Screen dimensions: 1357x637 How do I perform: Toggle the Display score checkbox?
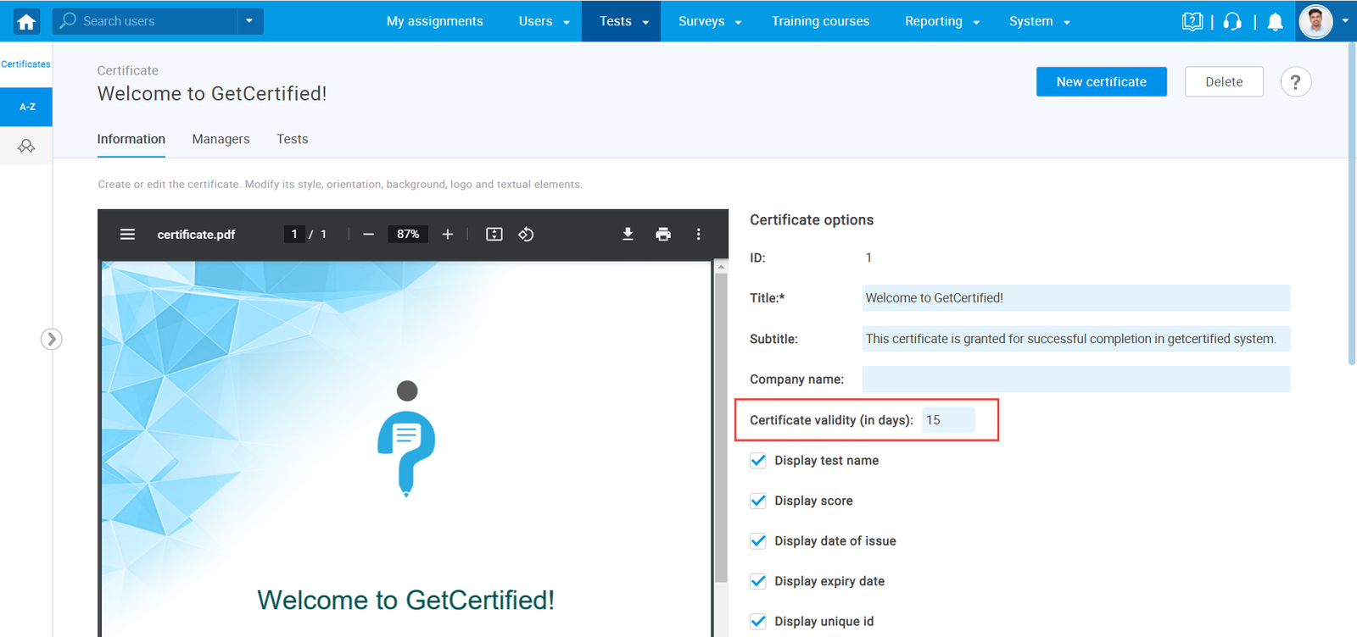click(758, 501)
